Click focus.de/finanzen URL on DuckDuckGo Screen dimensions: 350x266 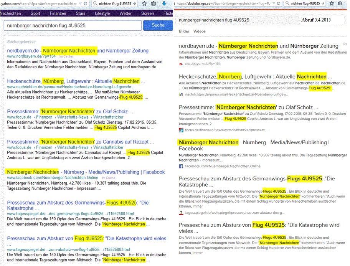point(226,130)
